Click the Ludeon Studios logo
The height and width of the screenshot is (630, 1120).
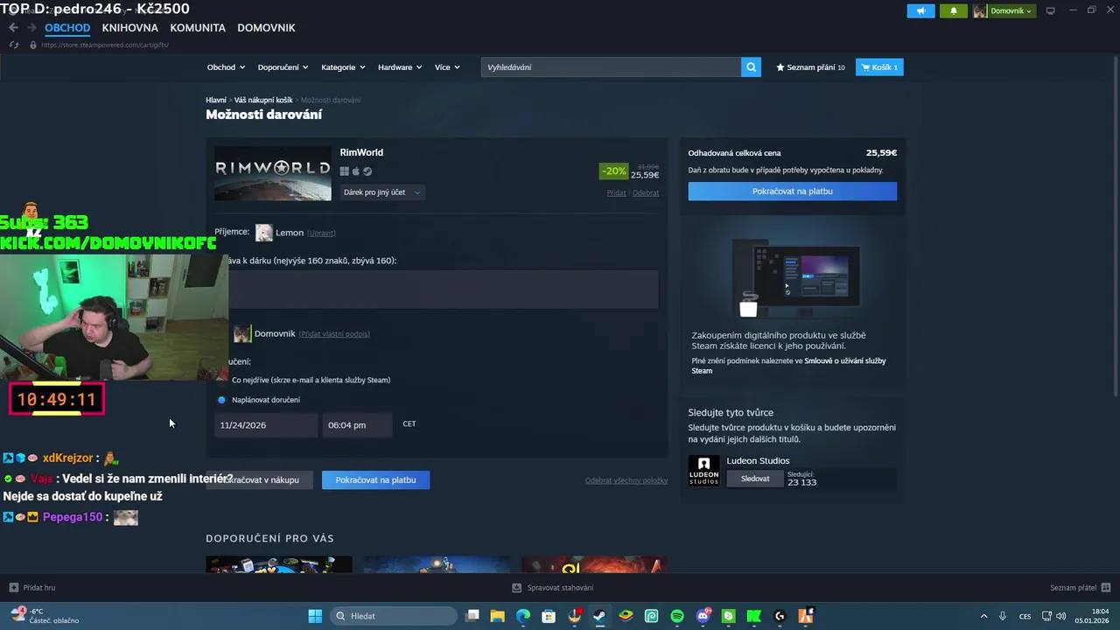[703, 471]
